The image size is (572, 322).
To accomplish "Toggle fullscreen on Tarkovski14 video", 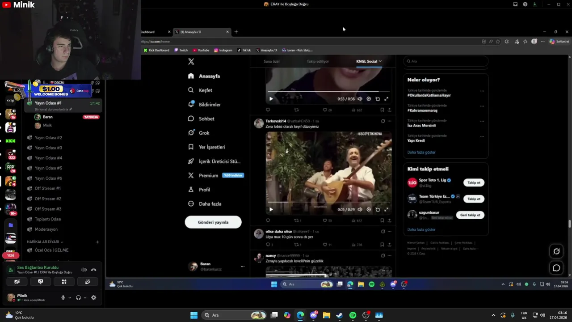I will [x=387, y=209].
